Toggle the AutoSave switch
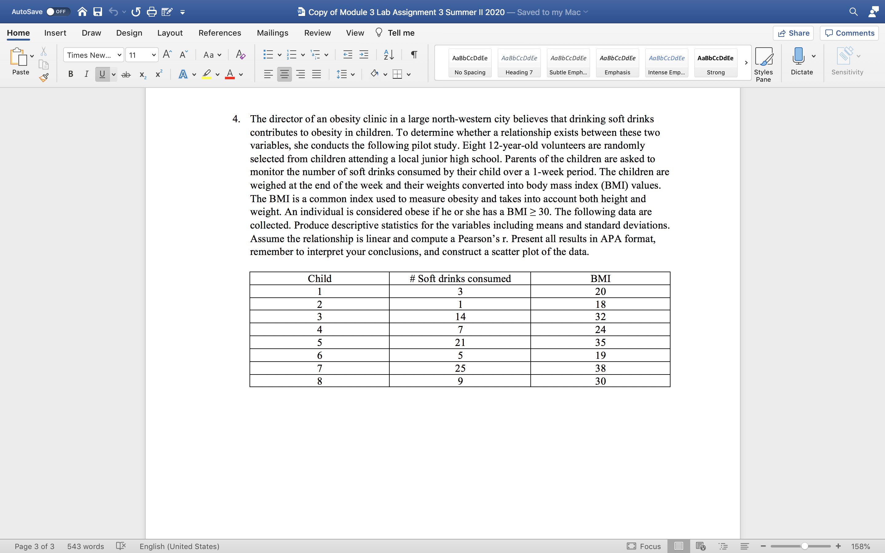 (58, 12)
